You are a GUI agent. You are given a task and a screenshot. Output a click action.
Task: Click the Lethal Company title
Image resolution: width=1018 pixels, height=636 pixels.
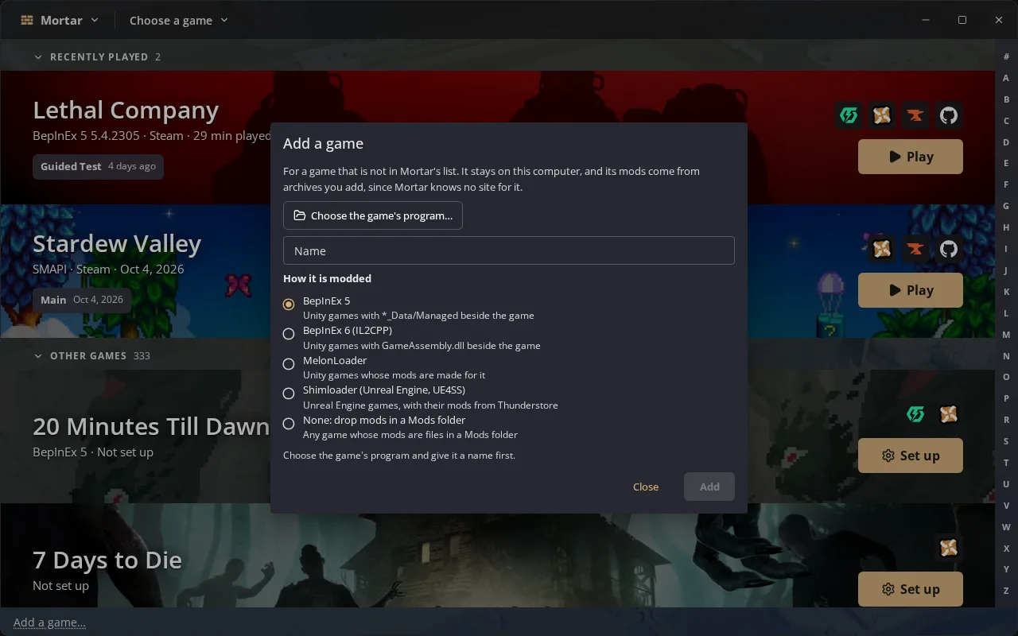click(126, 110)
